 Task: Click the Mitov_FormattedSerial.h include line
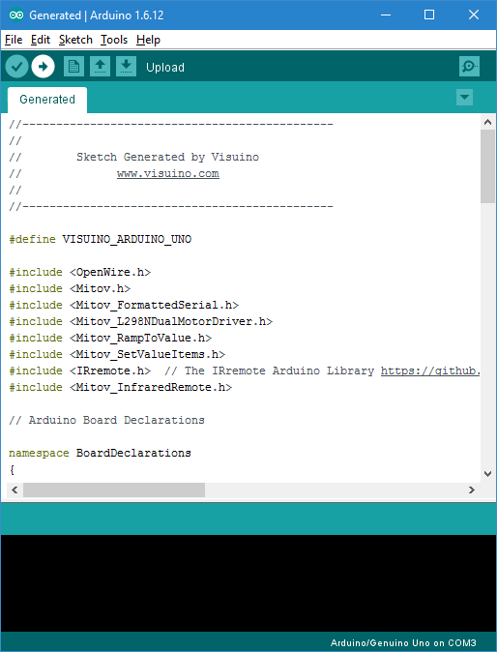(x=124, y=306)
